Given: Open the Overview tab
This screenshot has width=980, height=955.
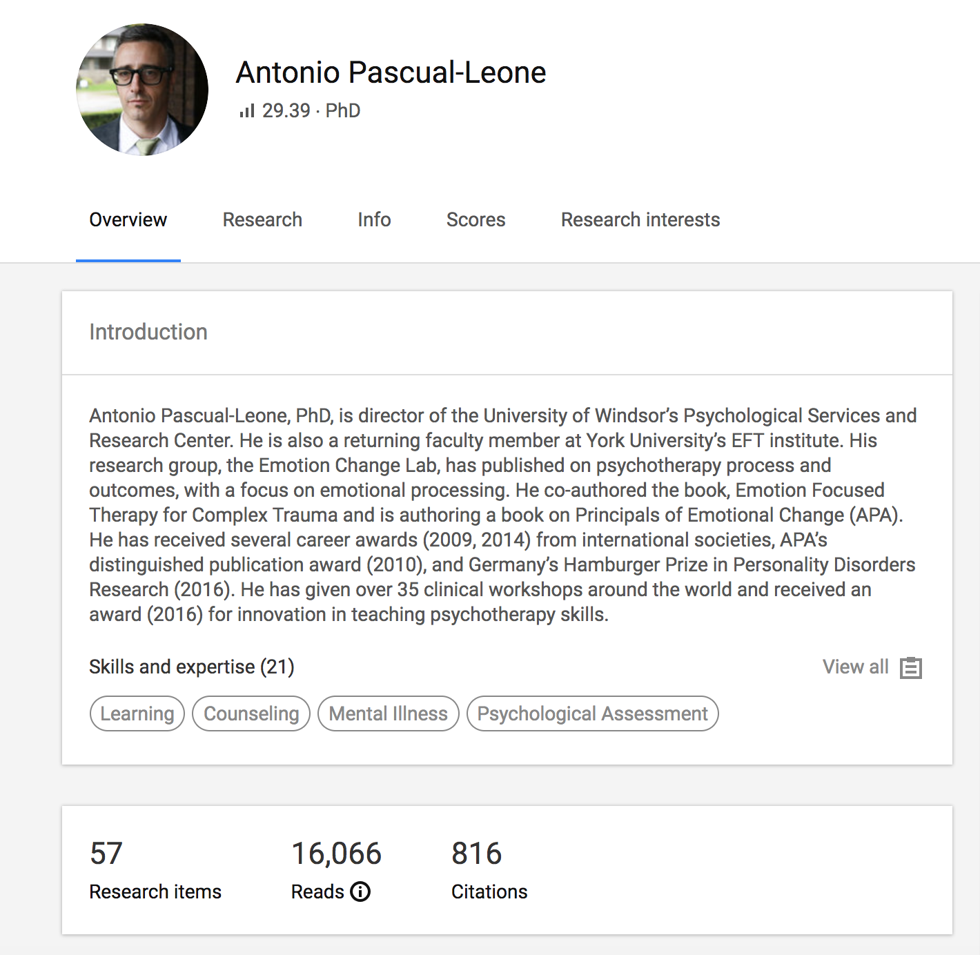Looking at the screenshot, I should click(128, 219).
